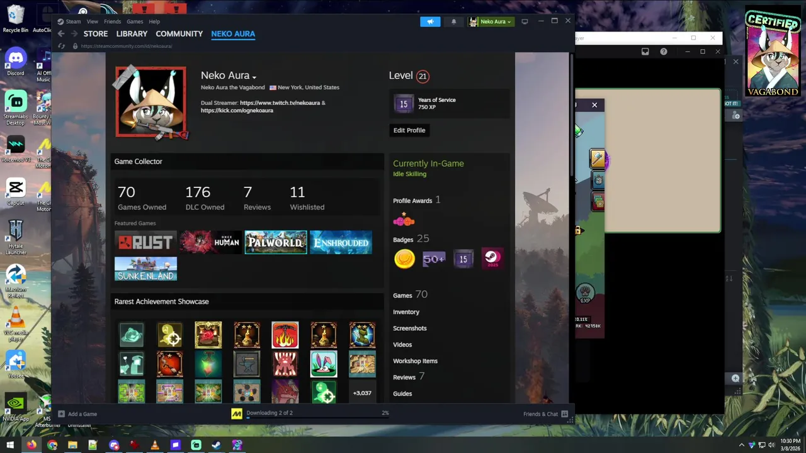
Task: Click the Edit Profile button
Action: click(409, 130)
